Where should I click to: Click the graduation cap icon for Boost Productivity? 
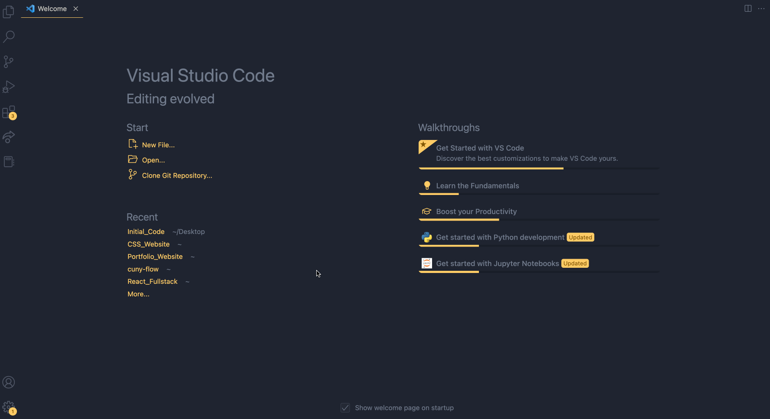pos(427,211)
